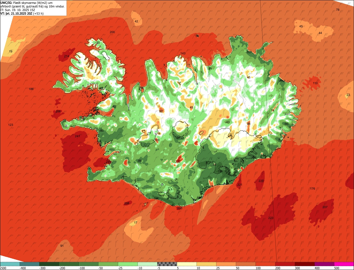Click the map value '17'
354x270 pixels.
(136, 223)
